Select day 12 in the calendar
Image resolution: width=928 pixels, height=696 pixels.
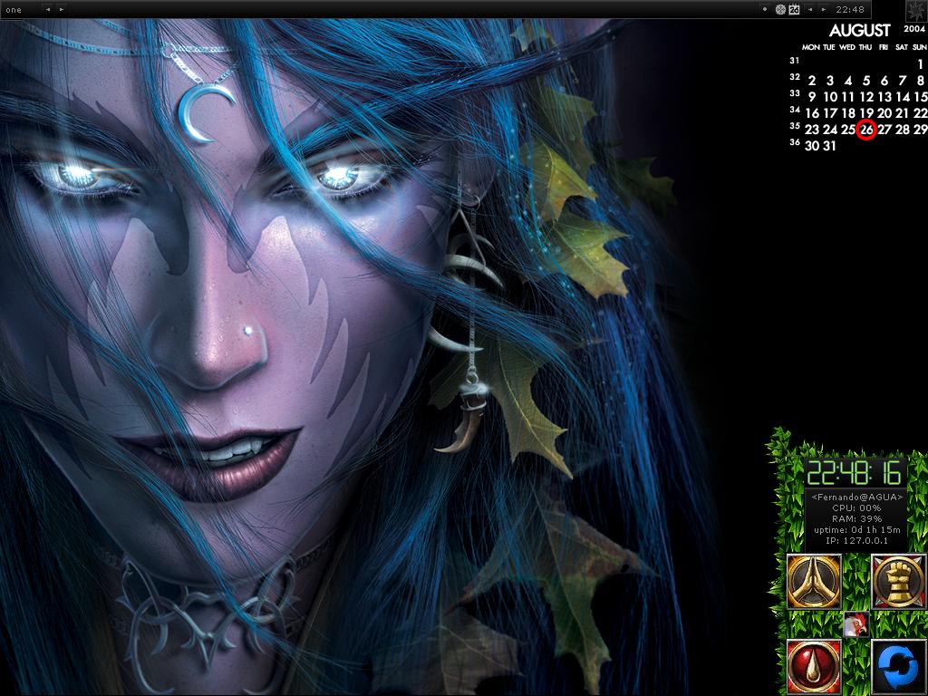pos(866,96)
